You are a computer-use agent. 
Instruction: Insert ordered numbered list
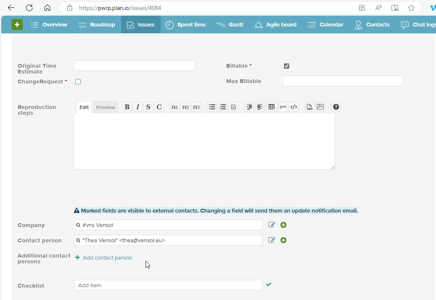coord(223,107)
